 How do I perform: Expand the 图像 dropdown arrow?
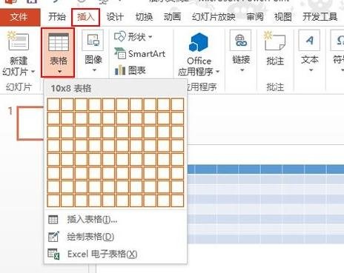point(94,70)
